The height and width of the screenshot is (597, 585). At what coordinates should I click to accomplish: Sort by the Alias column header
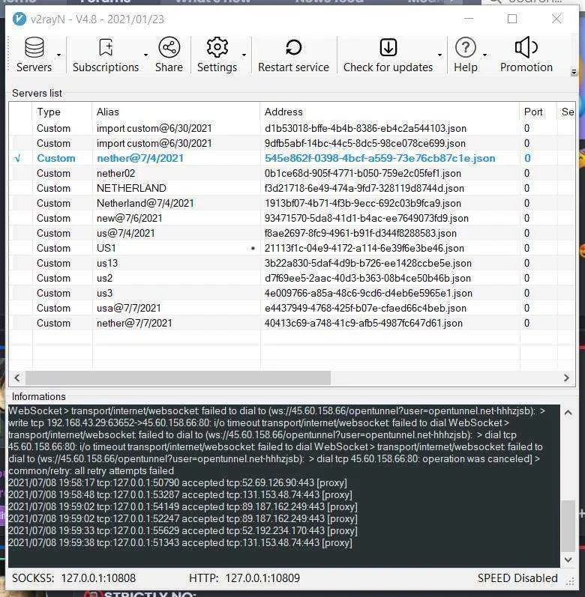pos(176,112)
